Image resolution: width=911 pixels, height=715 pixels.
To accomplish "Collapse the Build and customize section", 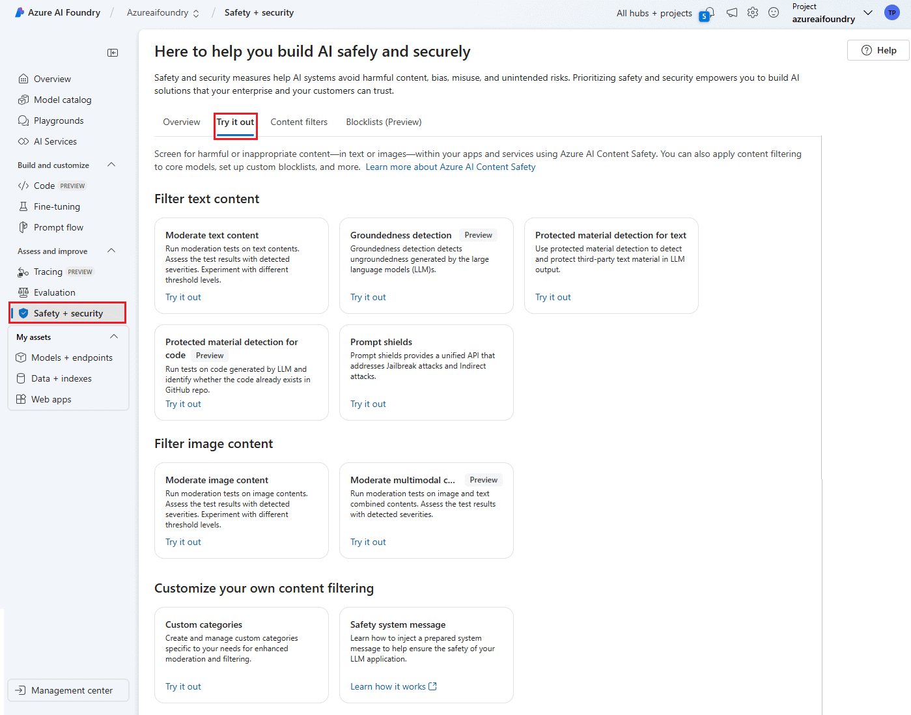I will pyautogui.click(x=111, y=164).
